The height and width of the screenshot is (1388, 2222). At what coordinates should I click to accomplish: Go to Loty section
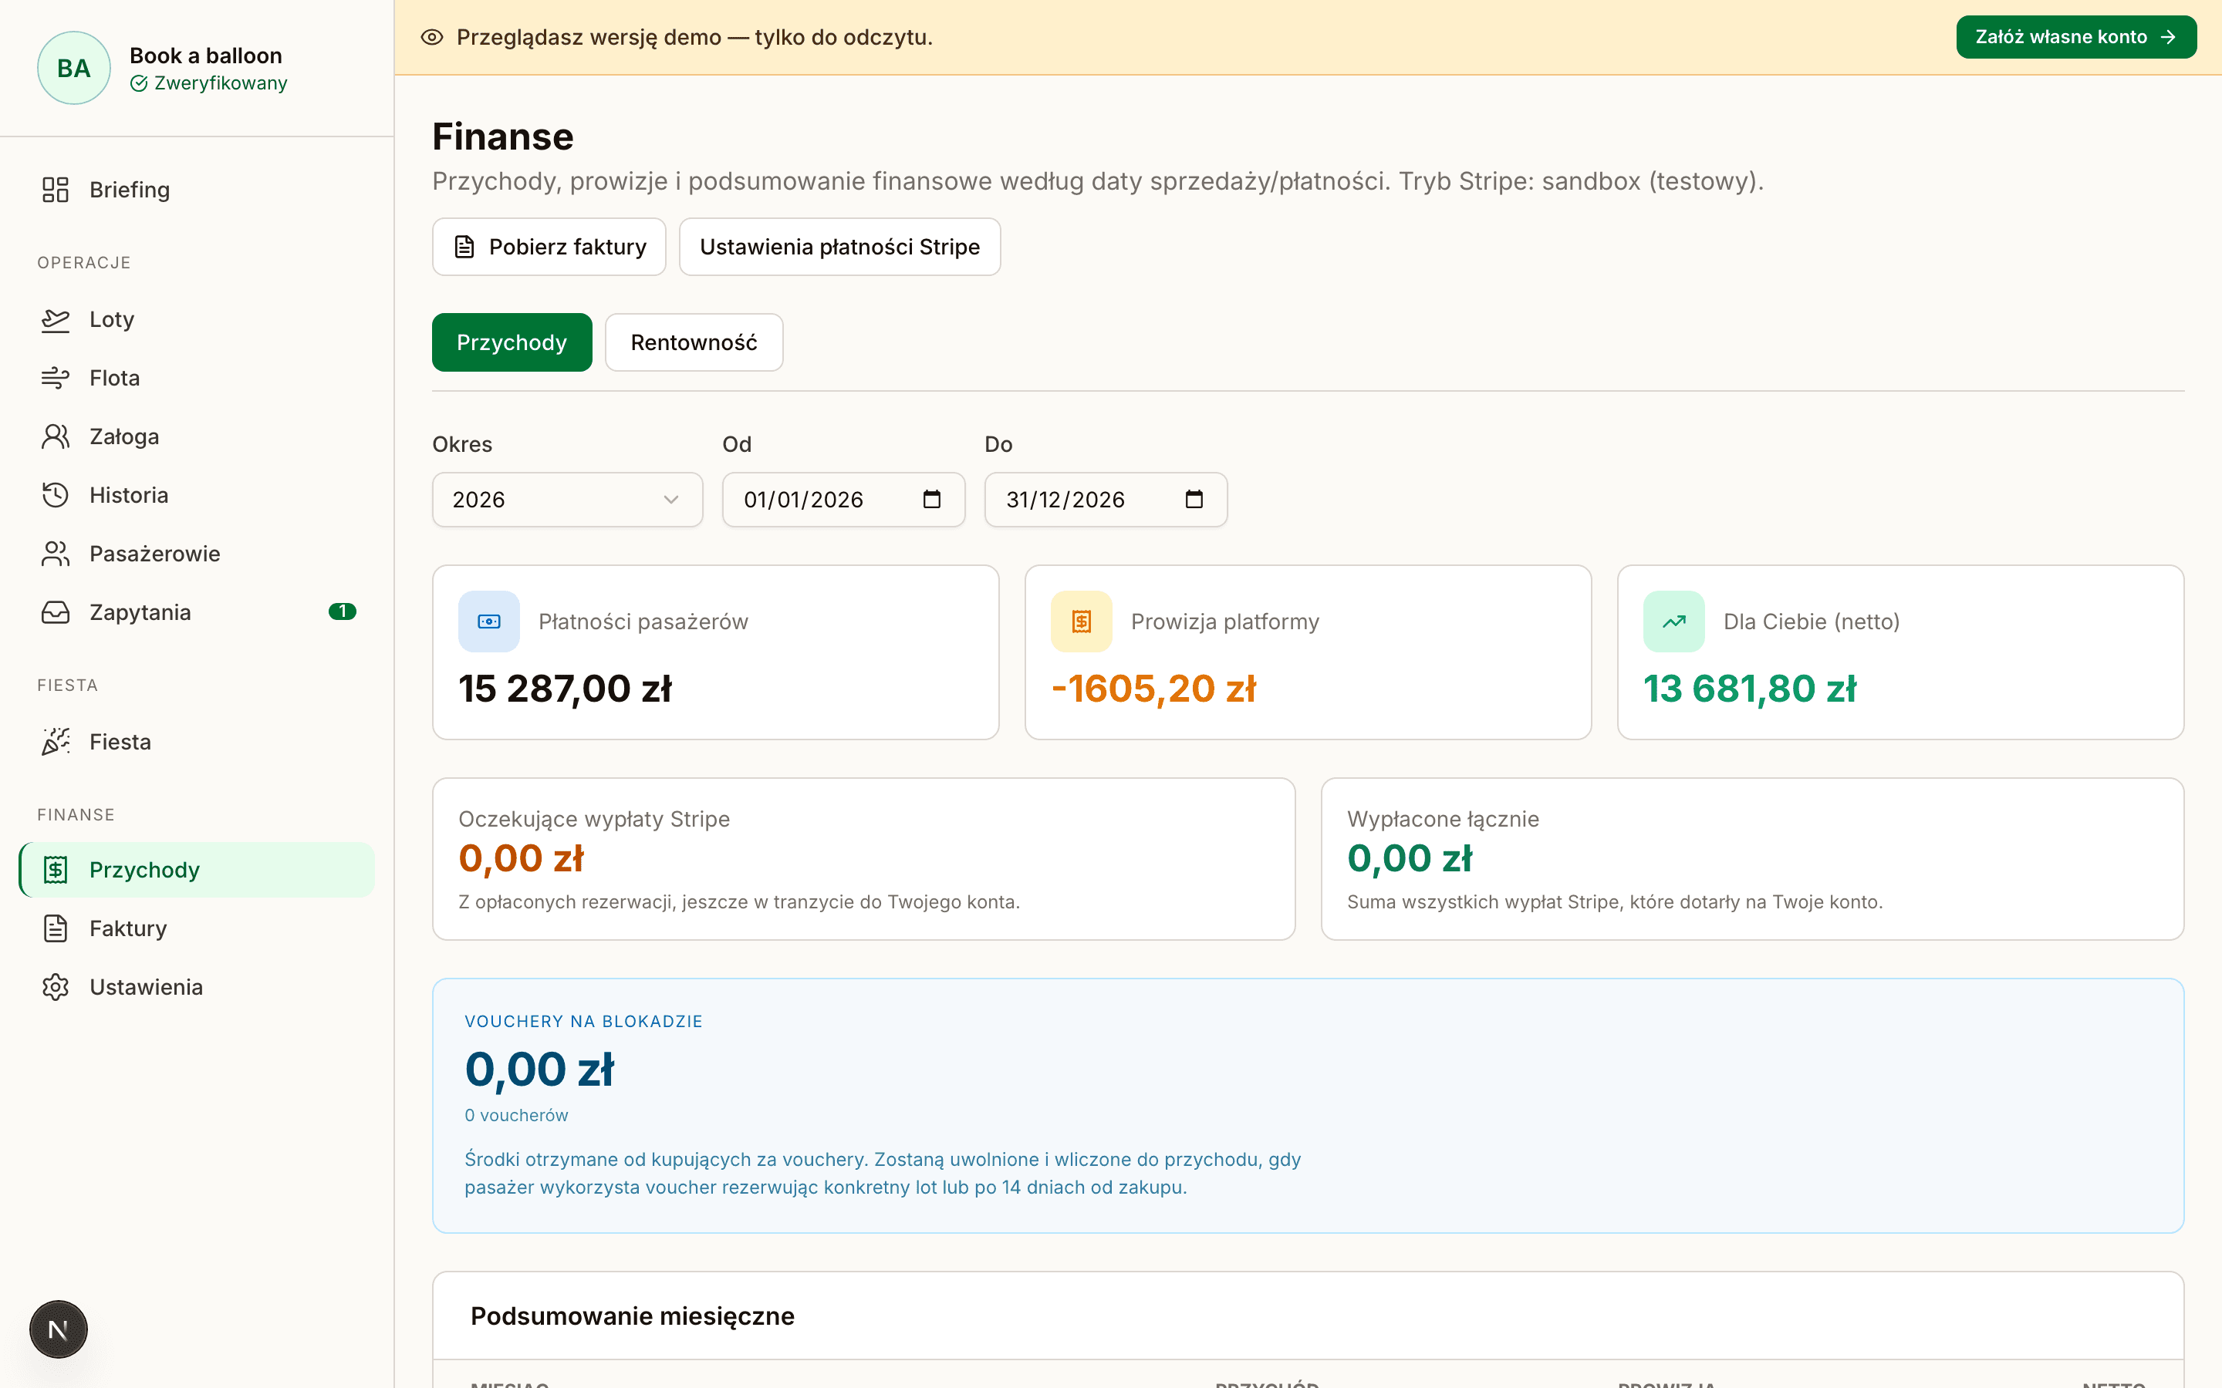coord(197,319)
